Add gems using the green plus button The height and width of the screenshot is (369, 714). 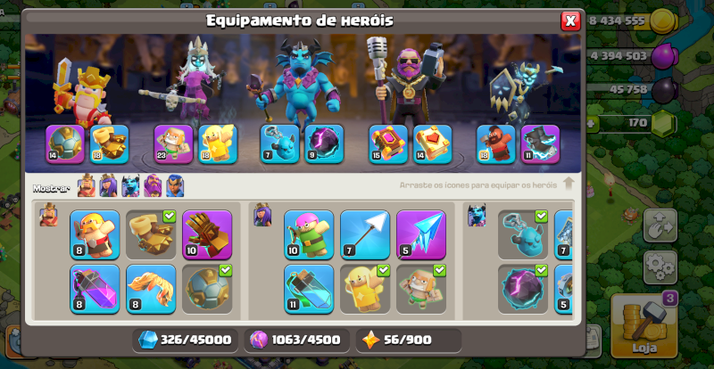(593, 124)
